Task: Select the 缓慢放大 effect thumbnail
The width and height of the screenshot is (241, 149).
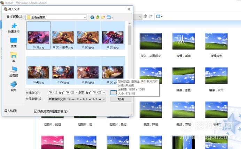Action: [x=216, y=41]
